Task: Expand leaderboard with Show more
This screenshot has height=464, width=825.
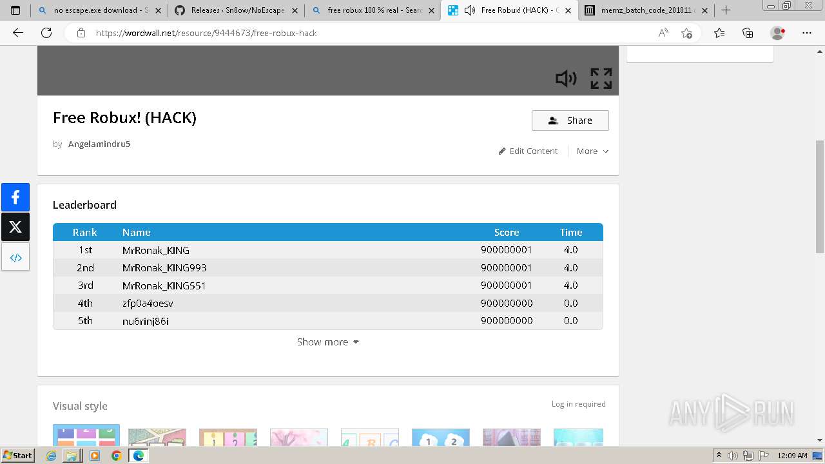Action: click(x=328, y=342)
